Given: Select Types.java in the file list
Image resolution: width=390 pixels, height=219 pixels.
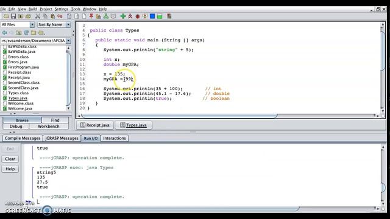Looking at the screenshot, I should tap(18, 99).
